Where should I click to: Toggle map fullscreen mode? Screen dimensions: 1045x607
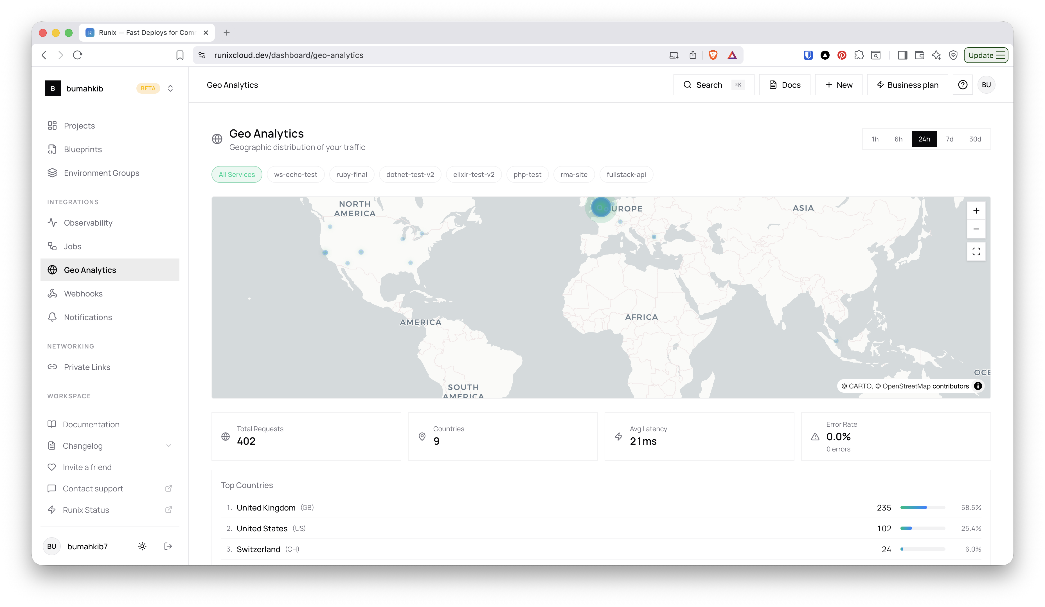tap(976, 251)
